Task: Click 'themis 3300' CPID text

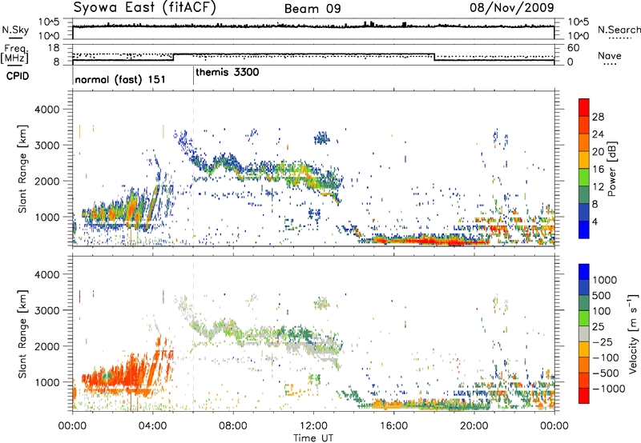Action: (228, 72)
